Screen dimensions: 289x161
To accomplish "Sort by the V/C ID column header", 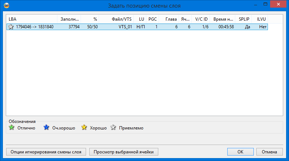I will [x=201, y=19].
